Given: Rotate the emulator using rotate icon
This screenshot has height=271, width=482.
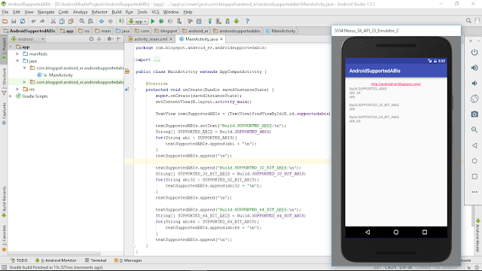Looking at the screenshot, I should coord(474,99).
